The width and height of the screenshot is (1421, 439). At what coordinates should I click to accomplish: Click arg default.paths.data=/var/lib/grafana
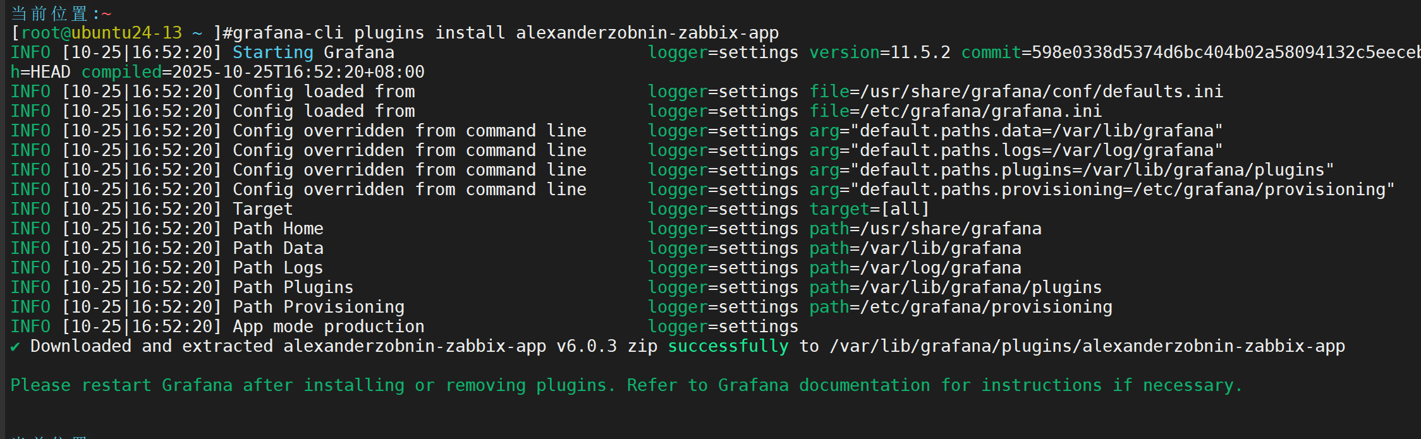coord(1016,131)
